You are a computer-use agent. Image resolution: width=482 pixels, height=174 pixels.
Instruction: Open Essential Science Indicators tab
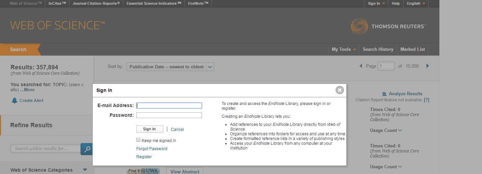click(154, 3)
